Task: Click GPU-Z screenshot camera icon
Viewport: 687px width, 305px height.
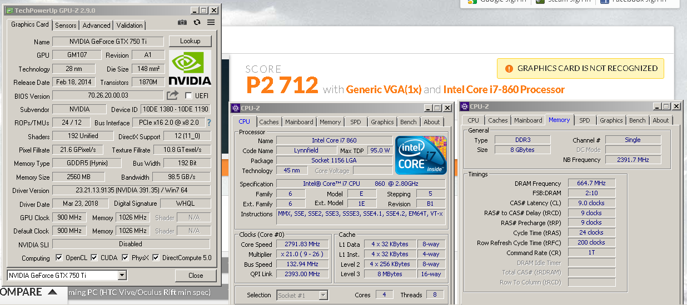Action: tap(182, 22)
